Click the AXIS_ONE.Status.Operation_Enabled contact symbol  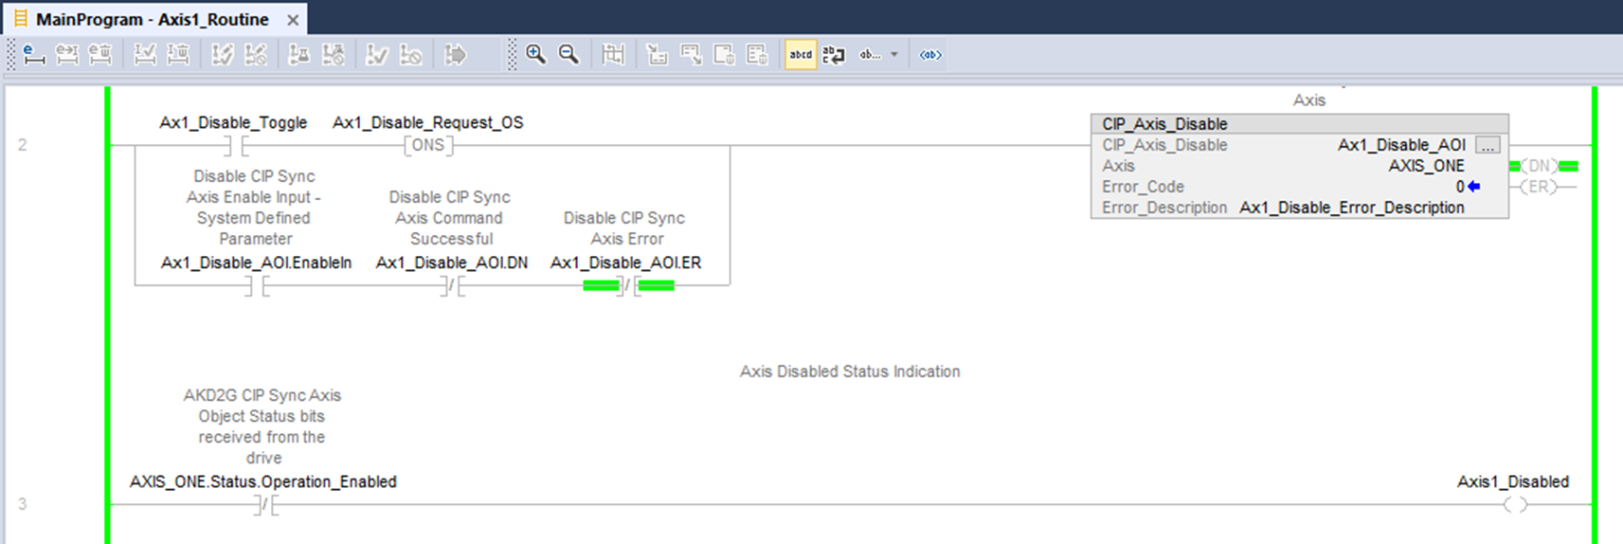click(x=266, y=505)
